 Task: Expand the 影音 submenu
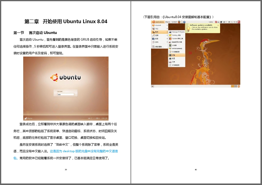159,39
